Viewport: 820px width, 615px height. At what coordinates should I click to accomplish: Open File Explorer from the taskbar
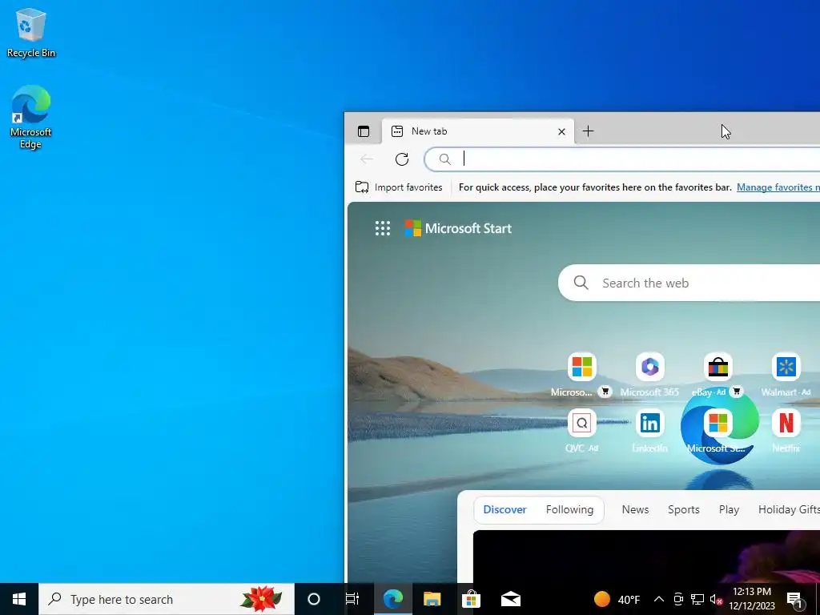click(x=432, y=599)
